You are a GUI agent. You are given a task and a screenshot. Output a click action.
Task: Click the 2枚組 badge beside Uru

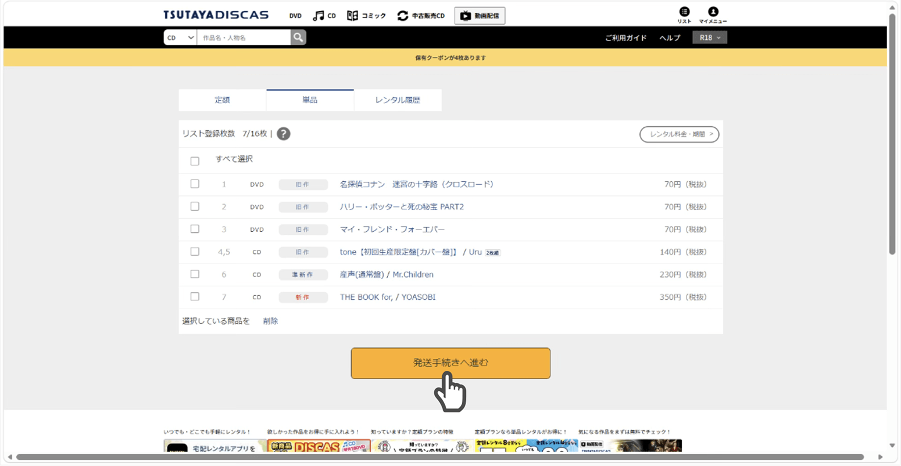click(493, 252)
